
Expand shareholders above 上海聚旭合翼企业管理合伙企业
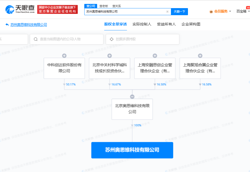pyautogui.click(x=200, y=56)
